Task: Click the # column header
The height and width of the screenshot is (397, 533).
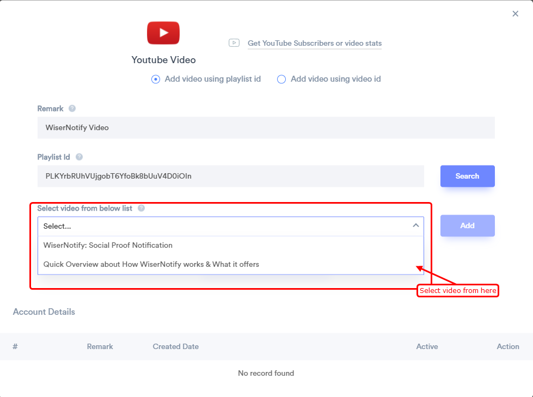Action: (x=15, y=346)
